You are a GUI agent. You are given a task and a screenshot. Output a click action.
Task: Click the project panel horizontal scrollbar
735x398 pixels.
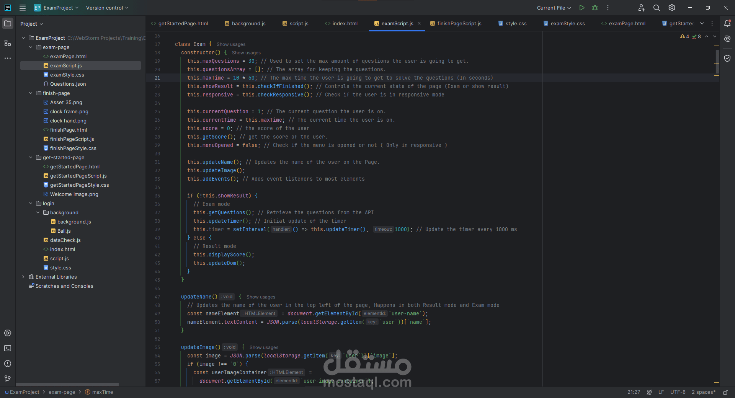pyautogui.click(x=67, y=385)
